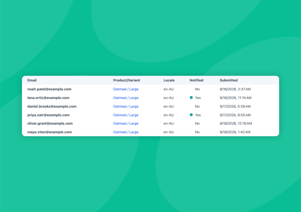Click en-AU locale in noah.patel row
The image size is (301, 212).
click(x=169, y=89)
